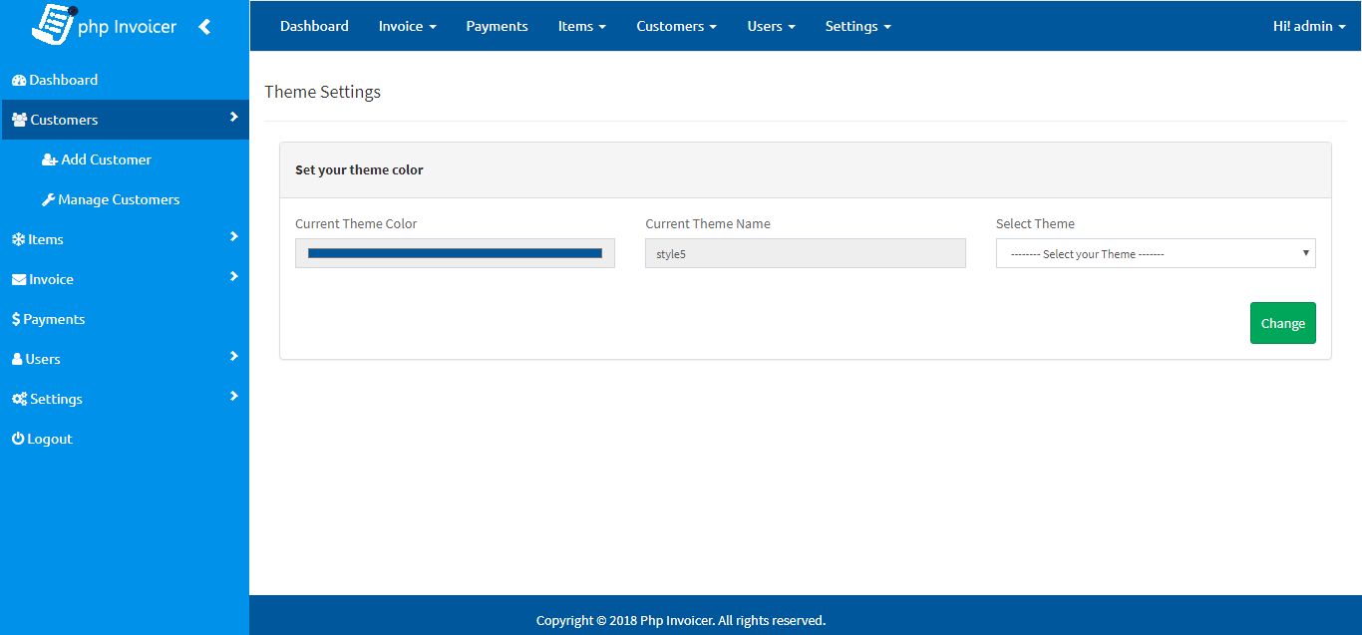Expand the sidebar Settings submenu arrow

(233, 396)
